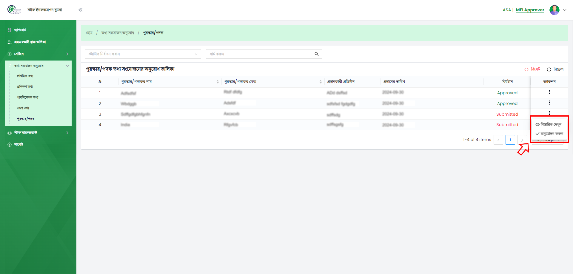Click the এমএফআই ব্রাঞ্চ তালিকা building icon
This screenshot has height=274, width=573.
coord(10,42)
